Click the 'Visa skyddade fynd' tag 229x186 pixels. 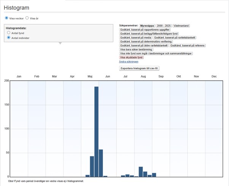(x=131, y=57)
